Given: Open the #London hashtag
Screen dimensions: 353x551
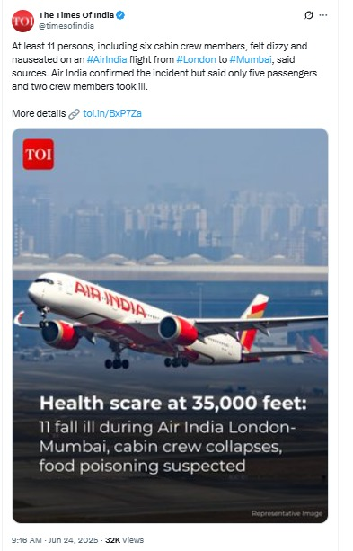Looking at the screenshot, I should (196, 59).
